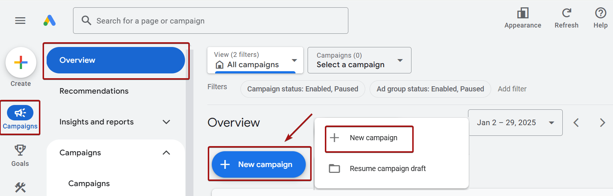613x196 pixels.
Task: Open the date range dropdown
Action: [515, 123]
